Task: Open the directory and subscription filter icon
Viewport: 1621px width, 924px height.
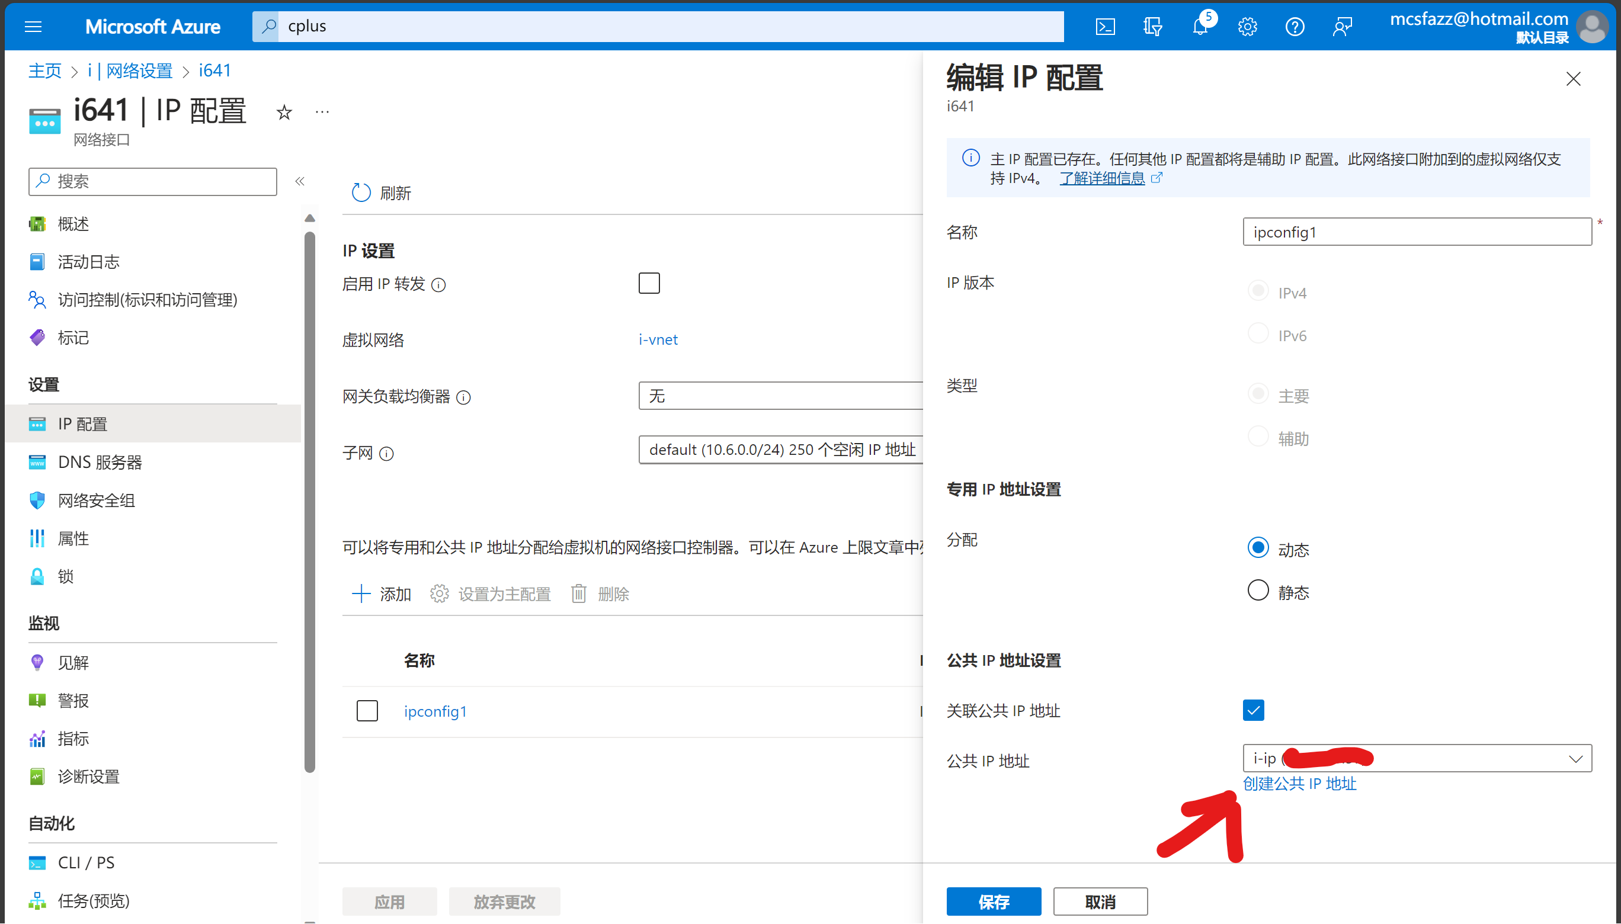Action: point(1152,27)
